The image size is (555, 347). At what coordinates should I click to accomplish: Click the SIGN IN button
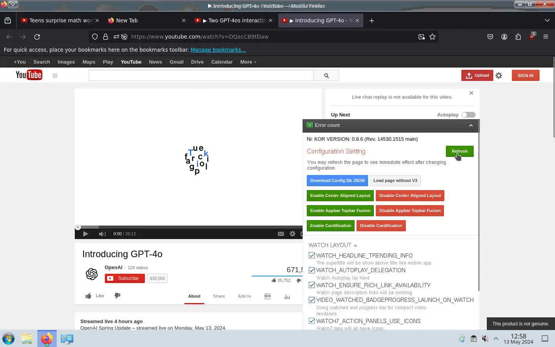(526, 76)
